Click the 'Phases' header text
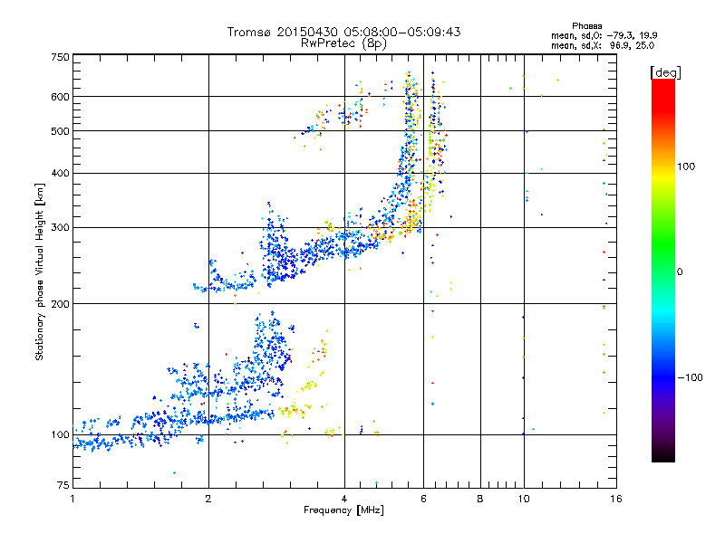 pyautogui.click(x=586, y=26)
